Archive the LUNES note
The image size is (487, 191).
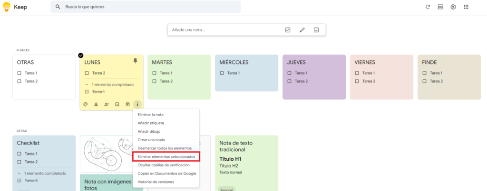pos(127,104)
